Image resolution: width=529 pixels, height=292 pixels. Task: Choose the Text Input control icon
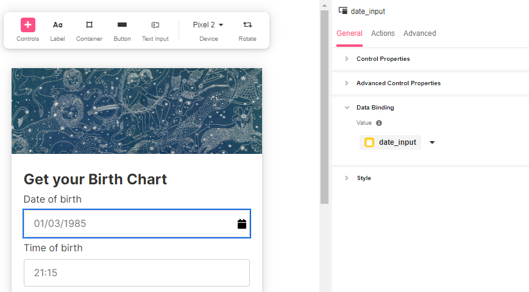155,25
